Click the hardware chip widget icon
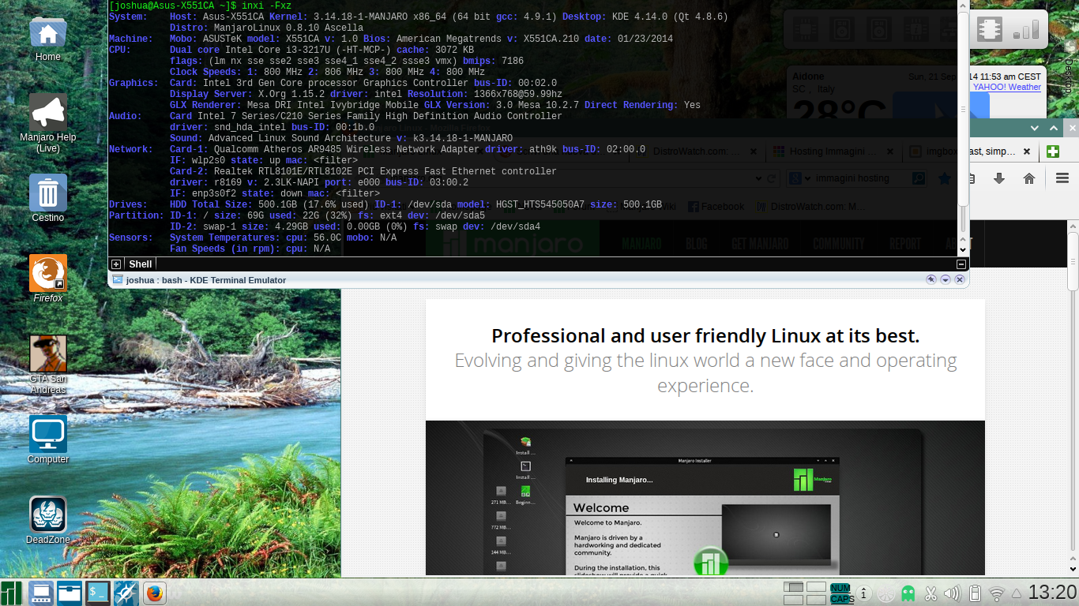Screen dimensions: 1079x606 click(989, 29)
